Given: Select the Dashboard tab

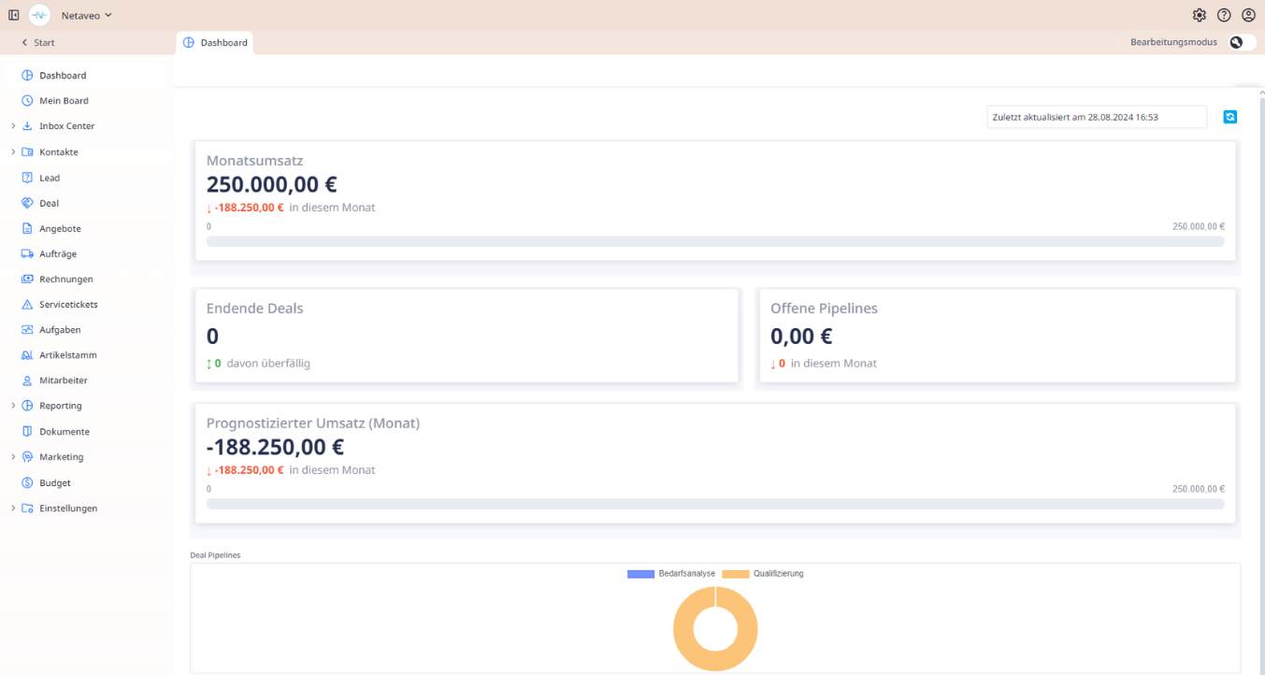Looking at the screenshot, I should click(215, 42).
